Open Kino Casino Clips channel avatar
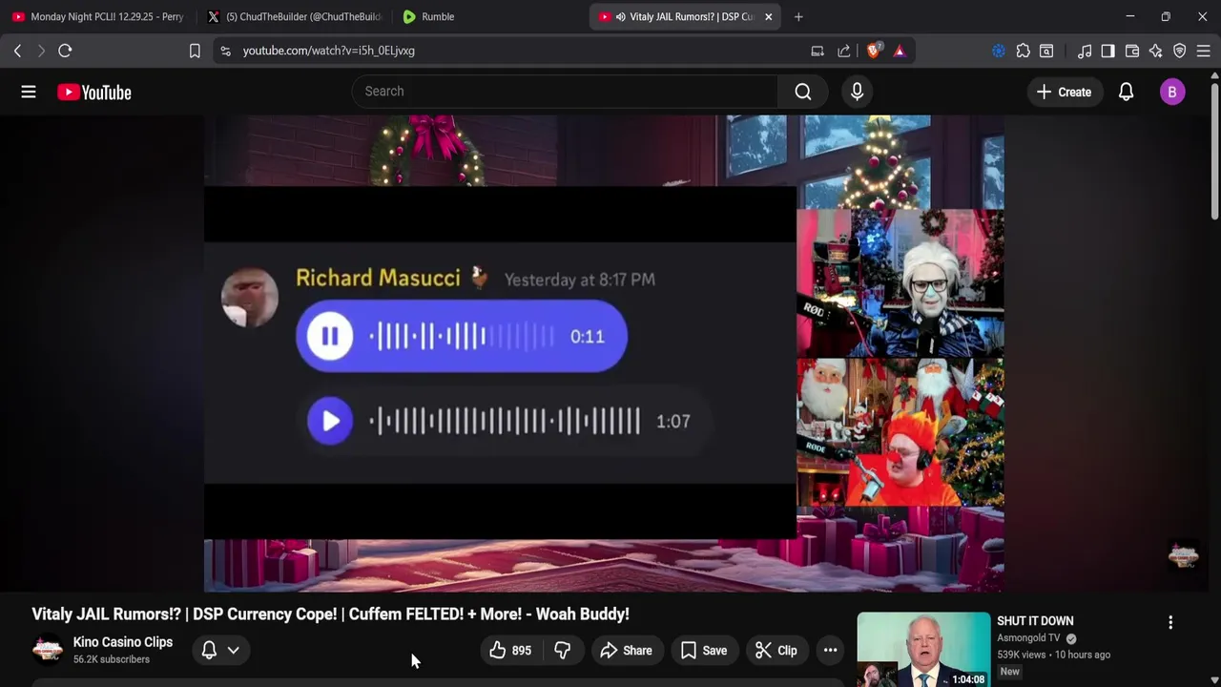1221x687 pixels. (x=48, y=650)
